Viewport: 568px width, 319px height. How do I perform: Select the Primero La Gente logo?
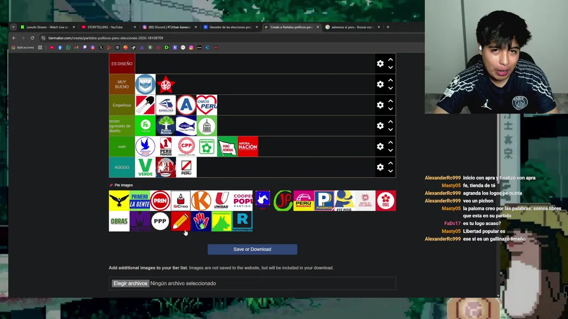pyautogui.click(x=139, y=201)
